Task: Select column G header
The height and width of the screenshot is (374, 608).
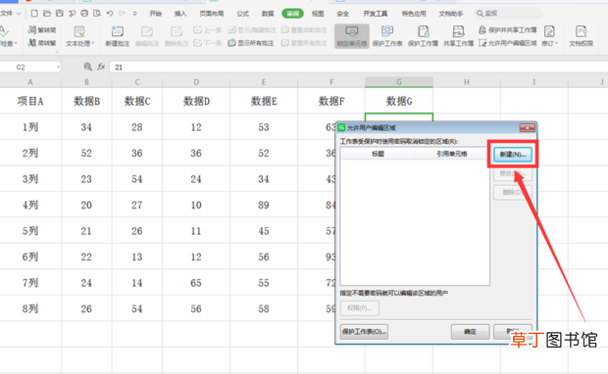Action: [399, 82]
